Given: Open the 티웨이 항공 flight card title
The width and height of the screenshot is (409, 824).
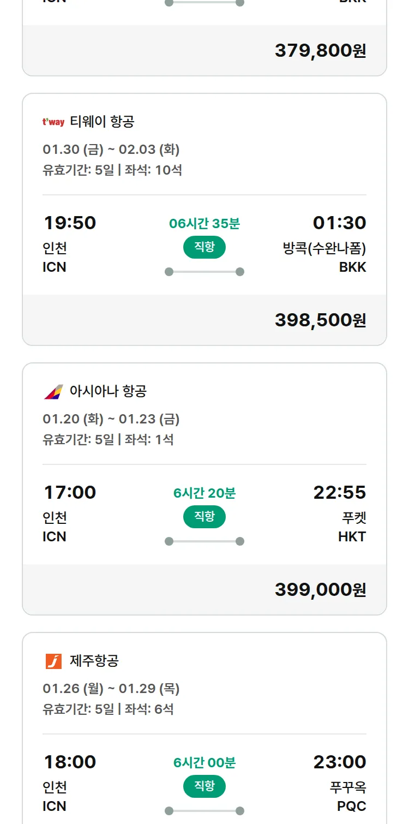Looking at the screenshot, I should pyautogui.click(x=102, y=122).
